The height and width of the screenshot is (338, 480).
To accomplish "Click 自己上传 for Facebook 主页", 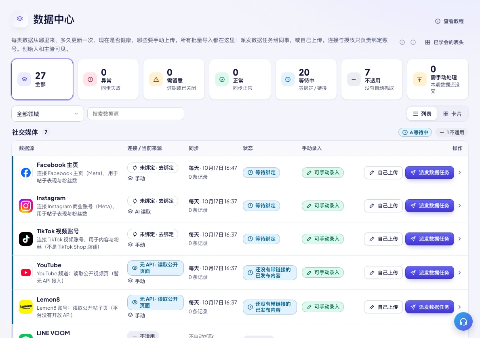I will coord(383,173).
